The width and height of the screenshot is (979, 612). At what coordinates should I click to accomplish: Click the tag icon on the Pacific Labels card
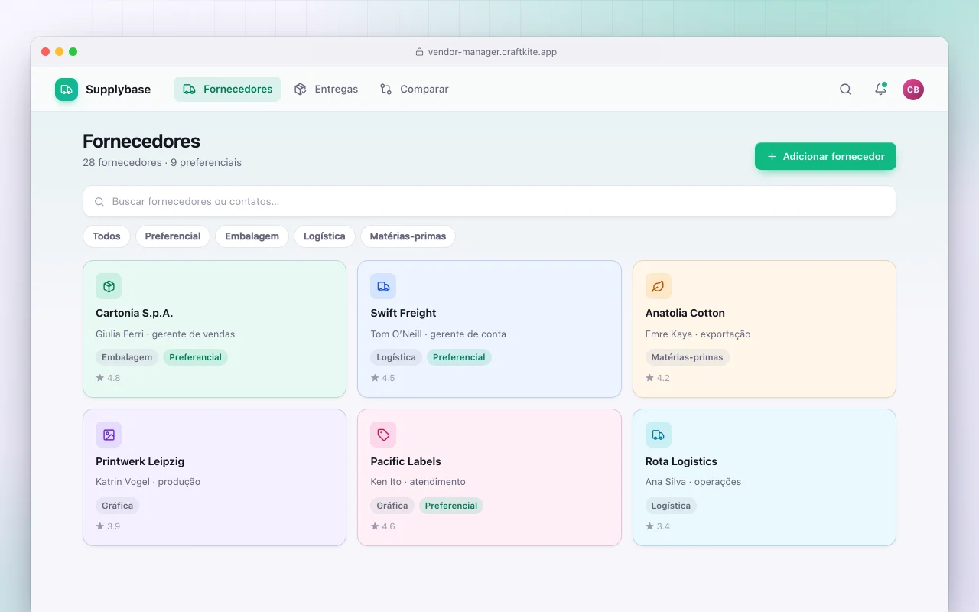click(x=383, y=435)
